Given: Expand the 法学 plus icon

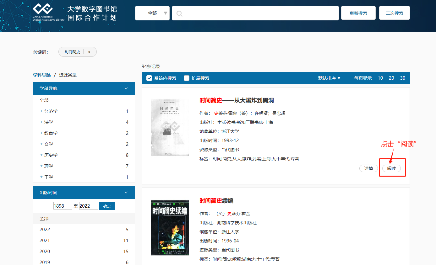Looking at the screenshot, I should coord(41,122).
